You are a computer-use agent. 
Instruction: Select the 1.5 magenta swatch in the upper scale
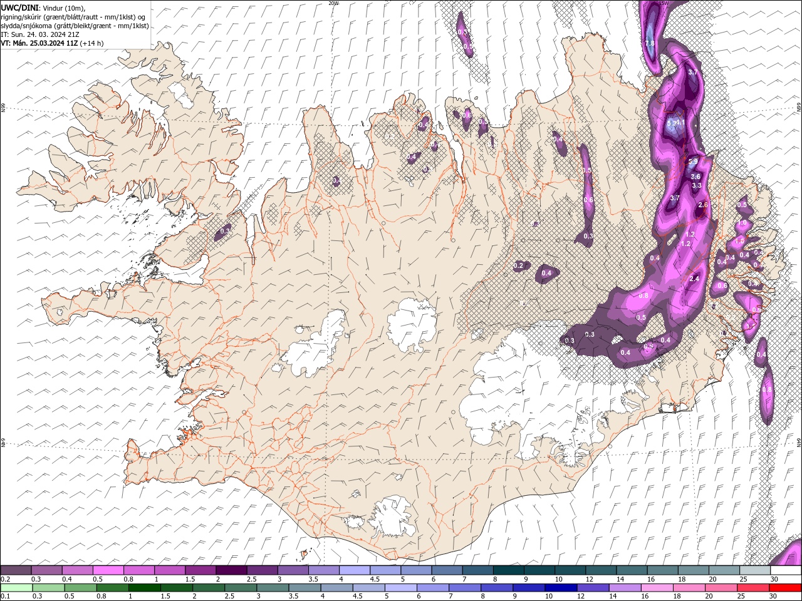click(200, 570)
